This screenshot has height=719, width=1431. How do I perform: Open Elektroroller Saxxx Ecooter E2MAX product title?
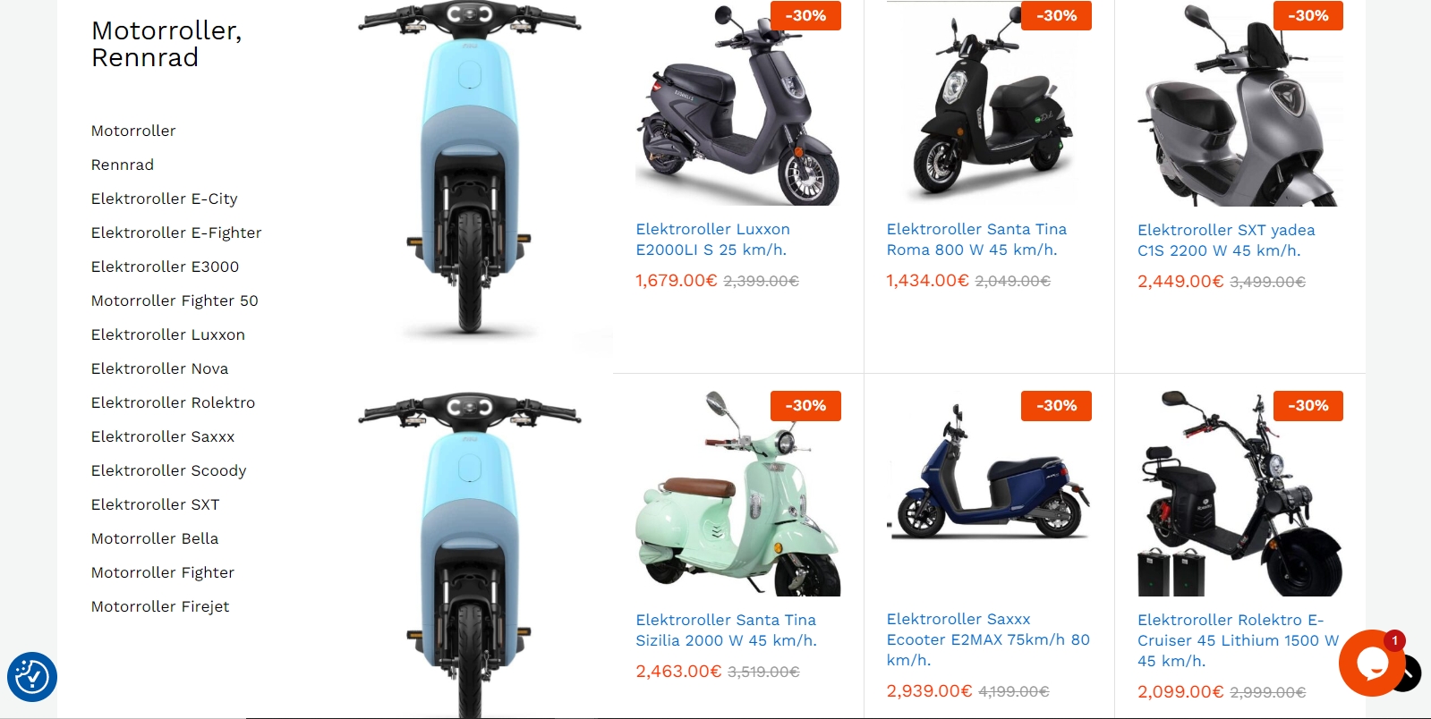(x=988, y=639)
